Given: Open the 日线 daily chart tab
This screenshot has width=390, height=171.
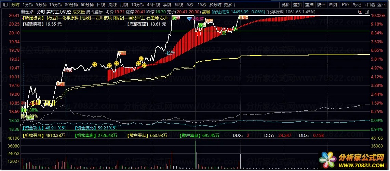Looking at the screenshot, I should click(x=101, y=4).
